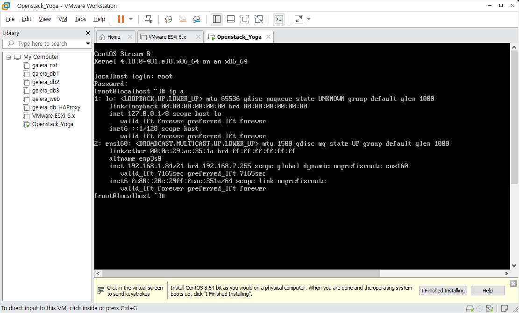The height and width of the screenshot is (313, 519).
Task: Collapse the My Computer tree node
Action: point(8,57)
